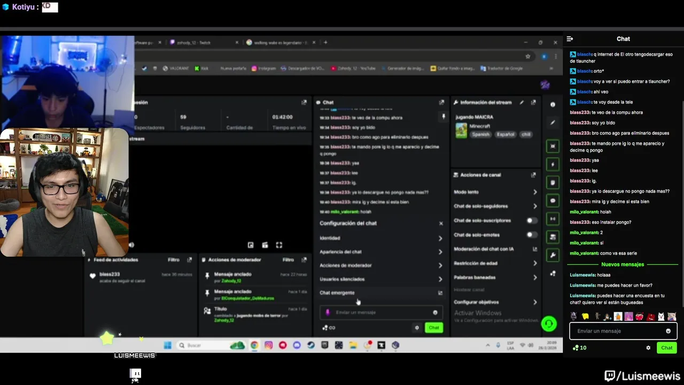Toggle Chat de solo-suscriptores switch

(532, 220)
